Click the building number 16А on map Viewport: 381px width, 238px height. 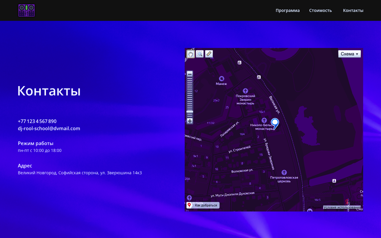tap(242, 134)
